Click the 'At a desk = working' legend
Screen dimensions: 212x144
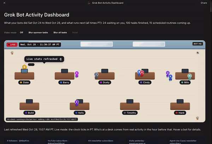(42, 119)
